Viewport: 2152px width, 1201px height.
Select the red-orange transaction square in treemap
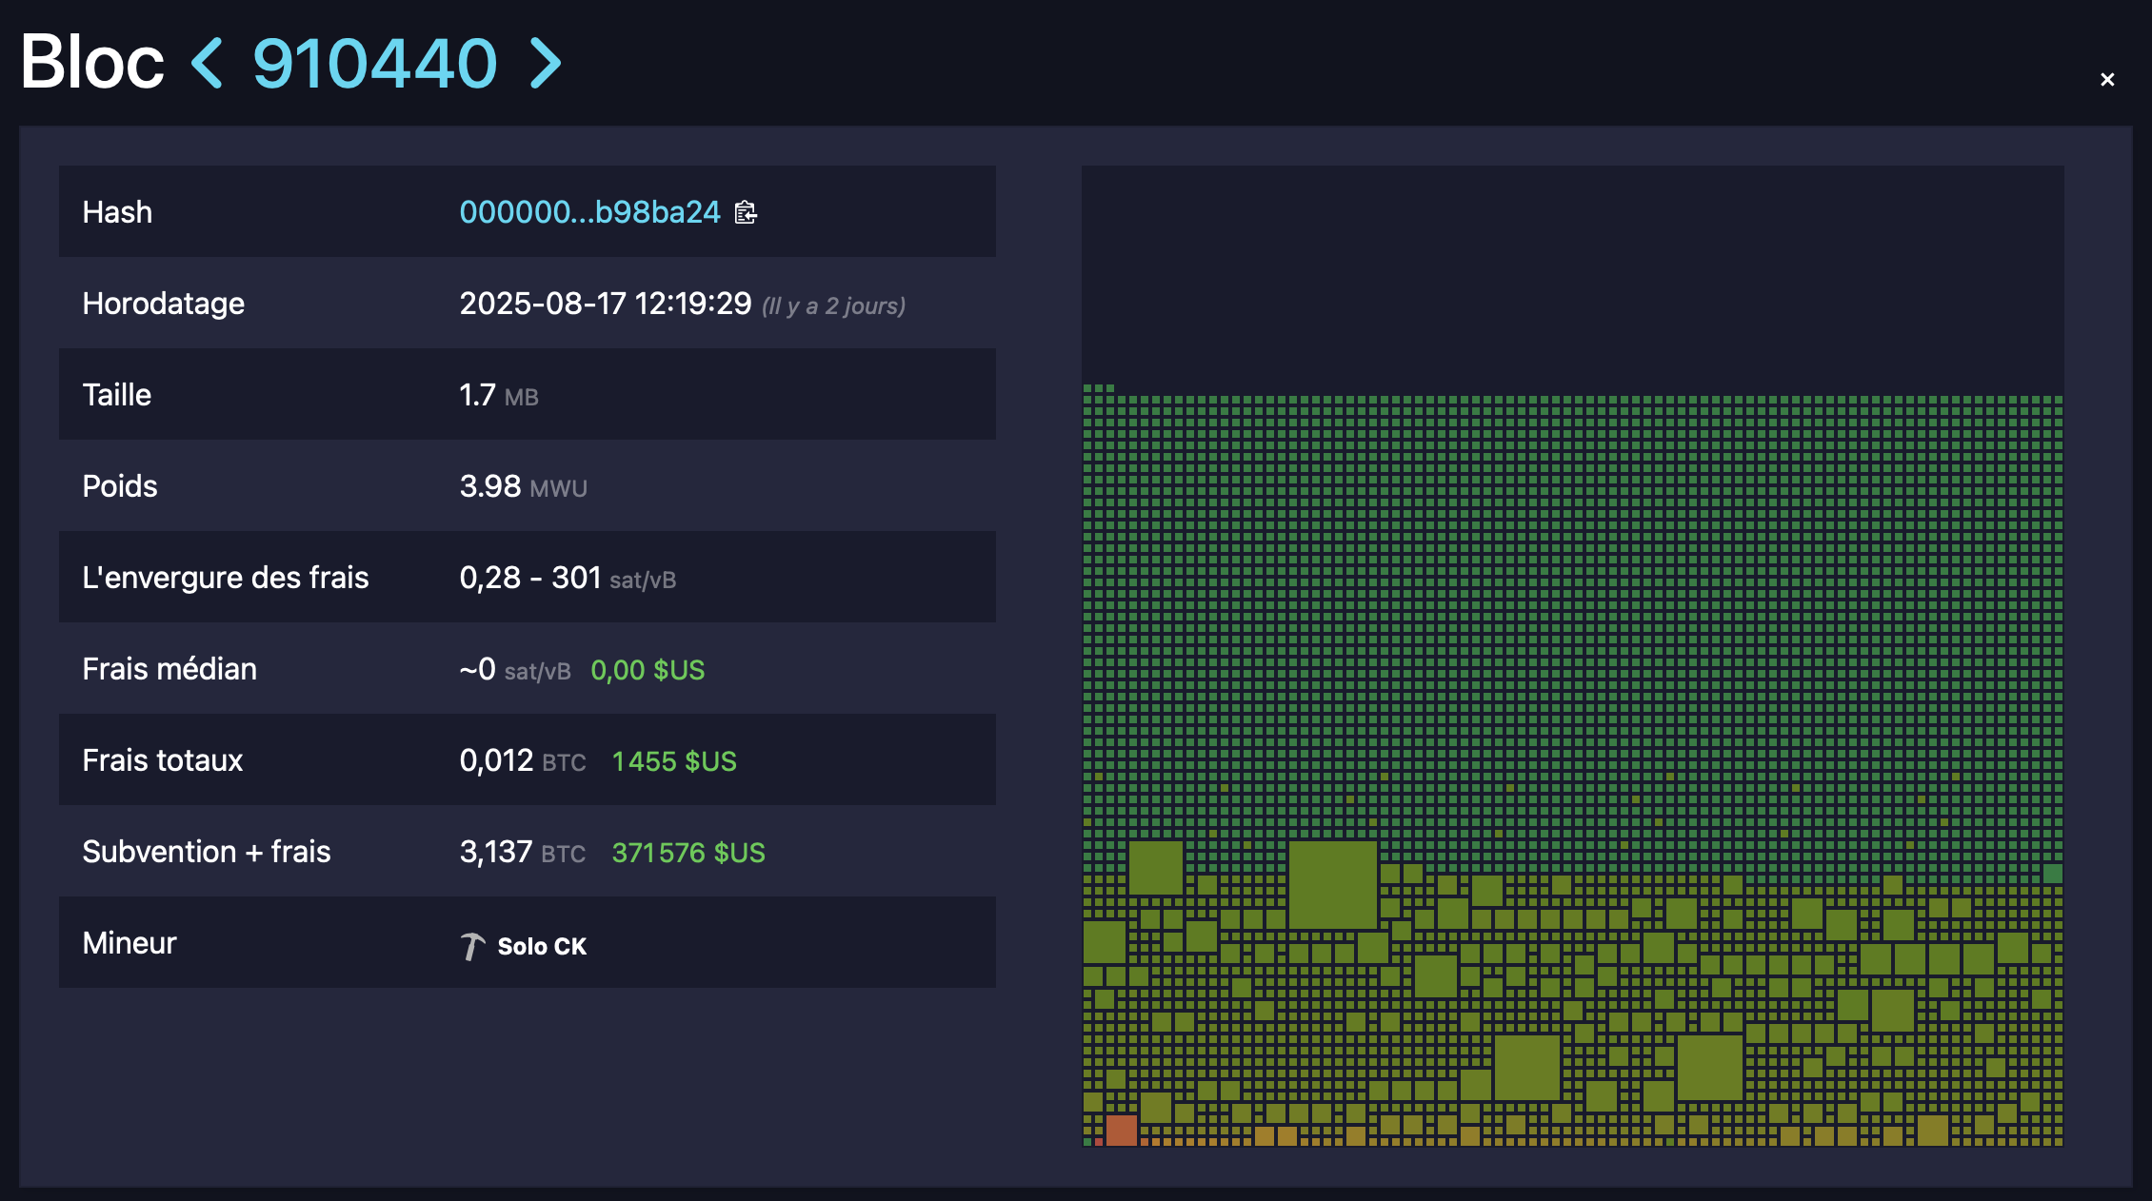point(1121,1130)
